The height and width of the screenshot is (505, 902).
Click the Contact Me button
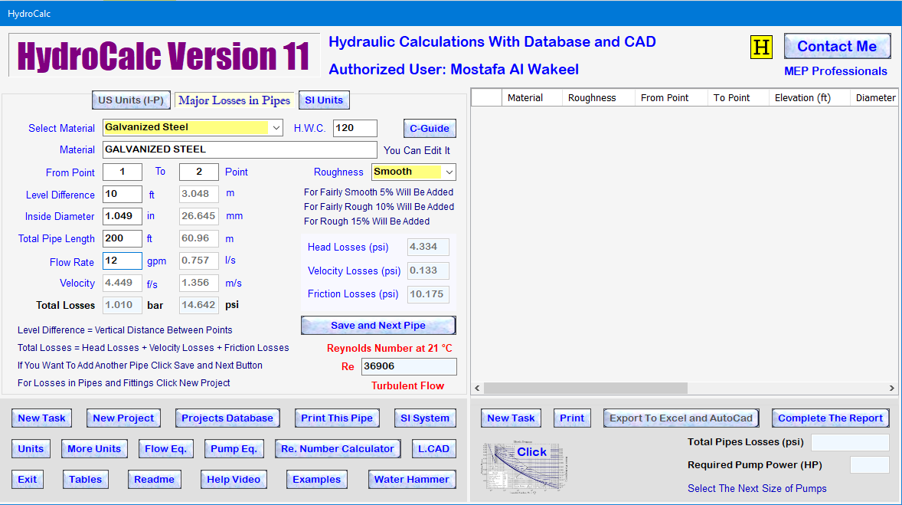click(837, 46)
